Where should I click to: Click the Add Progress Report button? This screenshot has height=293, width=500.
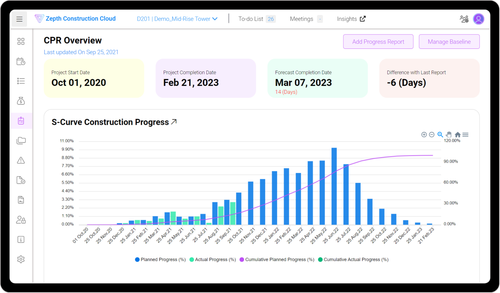tap(378, 42)
